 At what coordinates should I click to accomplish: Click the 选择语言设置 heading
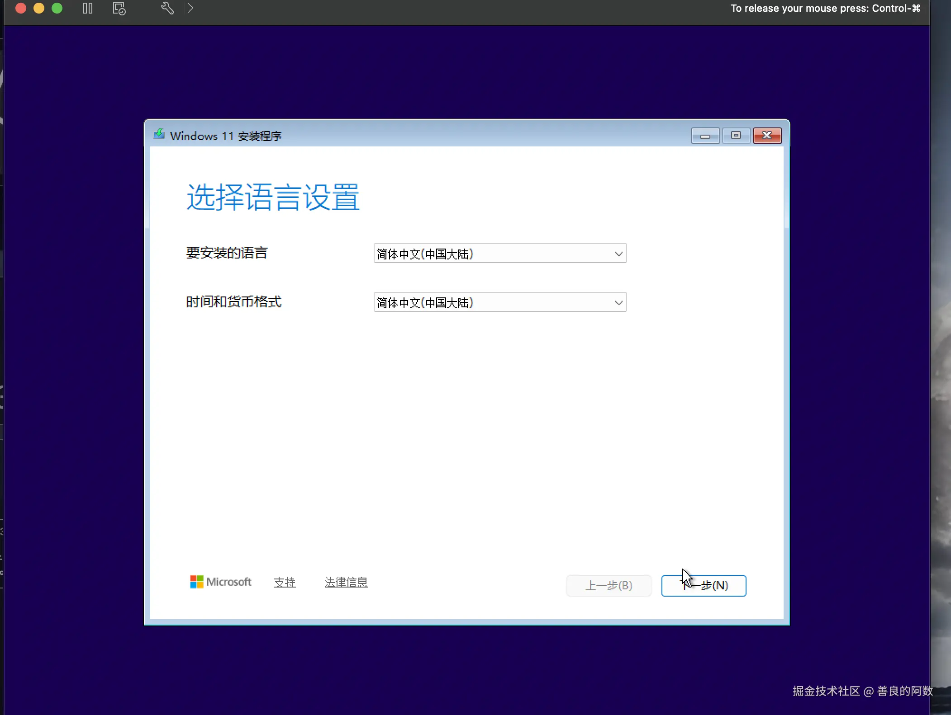coord(273,198)
